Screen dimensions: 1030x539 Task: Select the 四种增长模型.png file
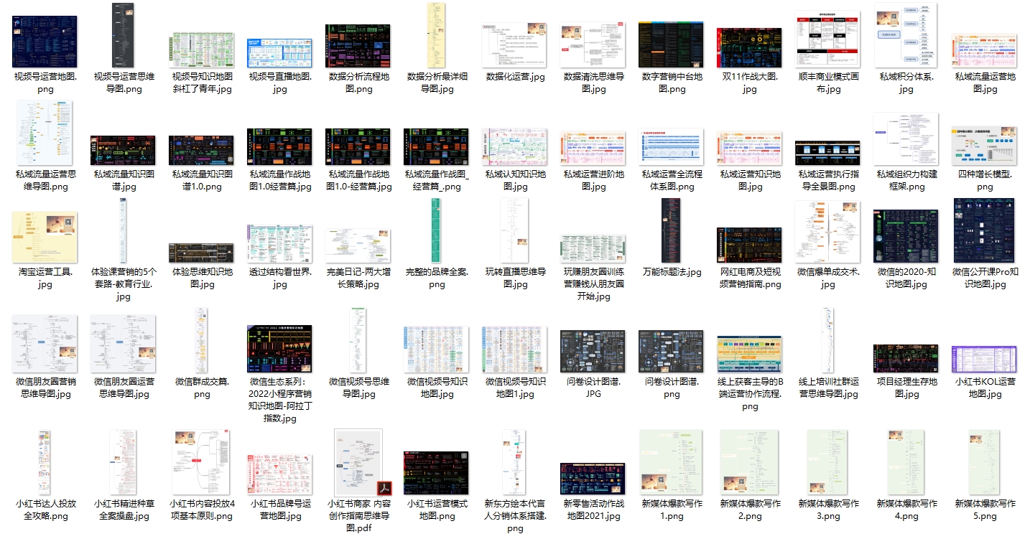click(984, 144)
